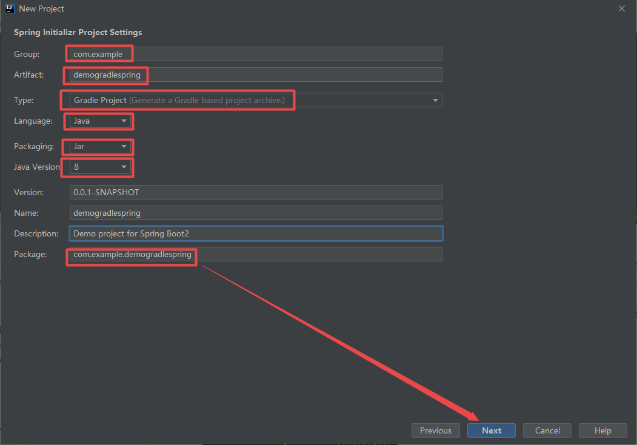637x445 pixels.
Task: Proceed with the Next button
Action: click(491, 430)
